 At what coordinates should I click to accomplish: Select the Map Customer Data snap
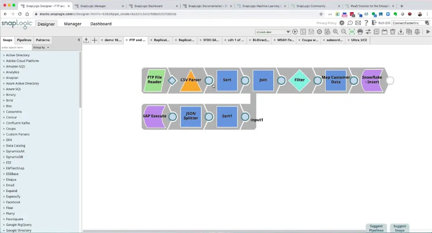pos(336,80)
